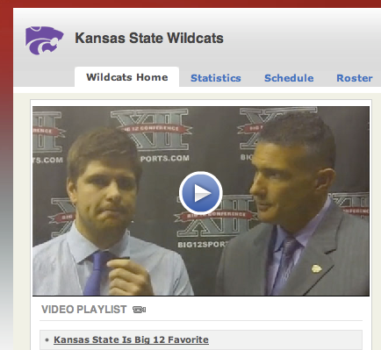Click the top center Big 12 Conference XII logo

tap(151, 130)
